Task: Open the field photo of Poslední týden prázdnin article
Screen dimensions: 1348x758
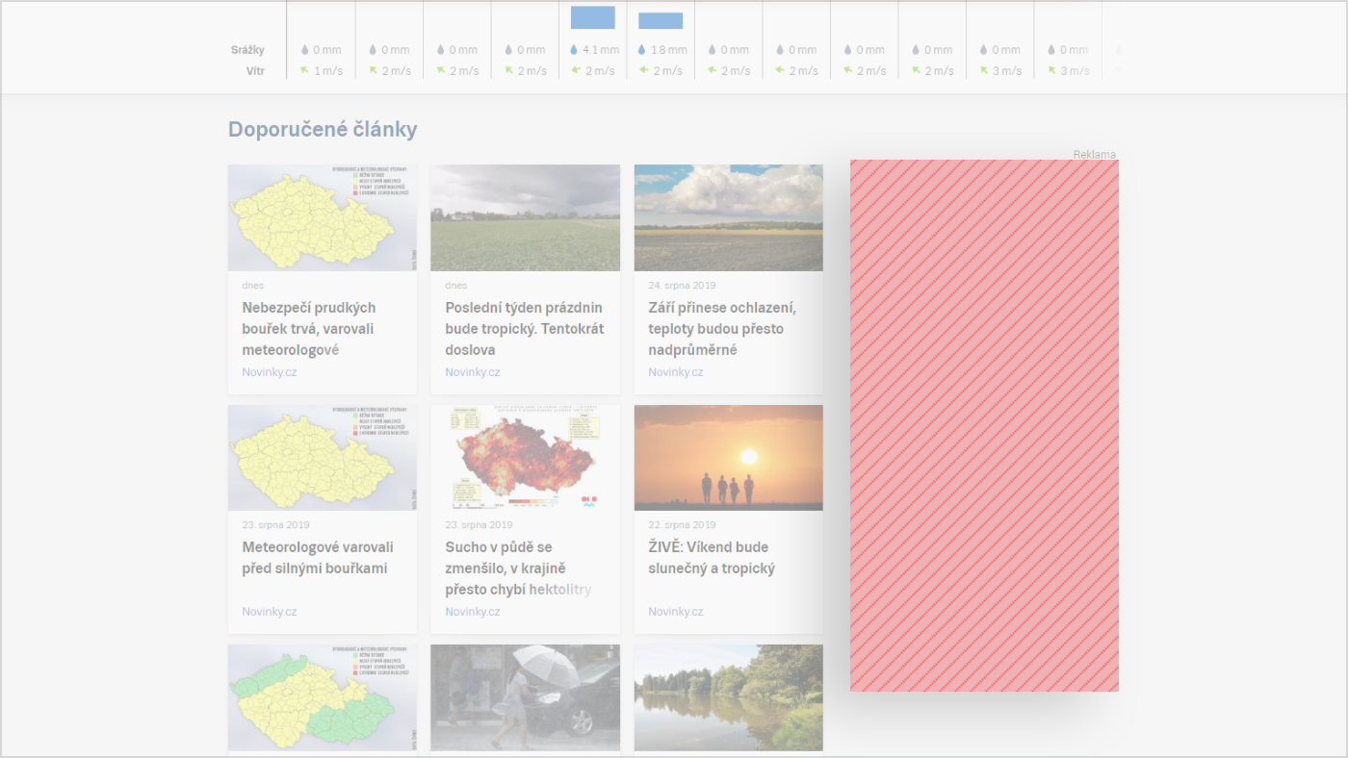Action: pyautogui.click(x=525, y=217)
